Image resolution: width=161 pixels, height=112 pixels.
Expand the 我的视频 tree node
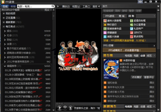4,13
